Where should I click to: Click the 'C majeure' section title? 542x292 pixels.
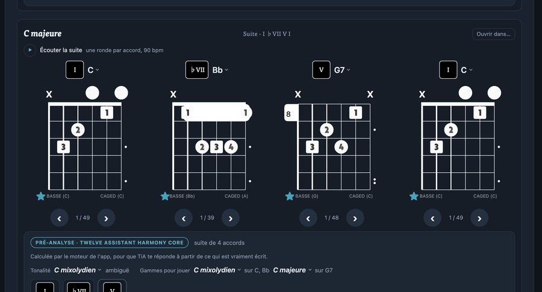(x=43, y=34)
